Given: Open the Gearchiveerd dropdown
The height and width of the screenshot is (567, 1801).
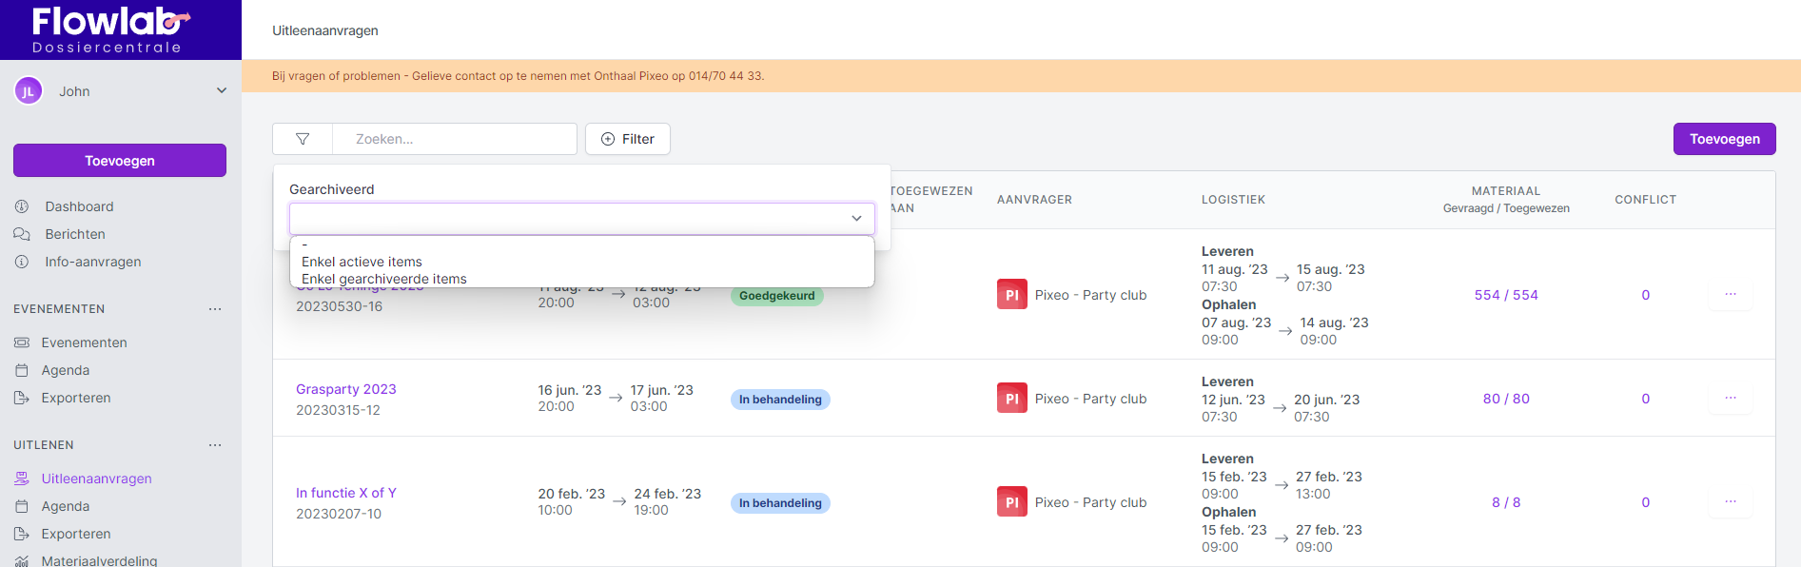Looking at the screenshot, I should point(581,219).
